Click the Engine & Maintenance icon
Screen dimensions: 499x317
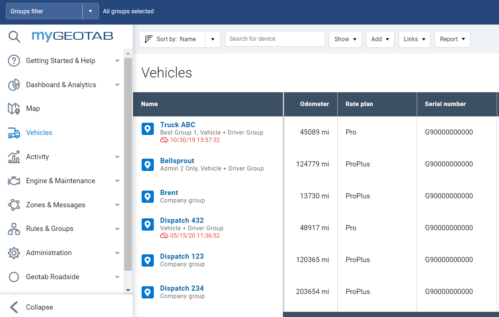click(x=14, y=181)
